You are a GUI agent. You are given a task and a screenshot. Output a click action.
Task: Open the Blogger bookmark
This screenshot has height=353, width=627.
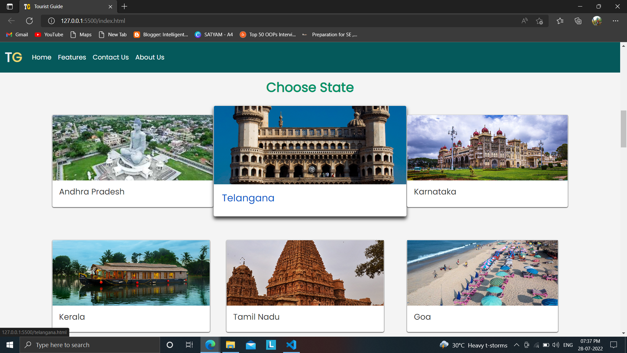point(160,34)
